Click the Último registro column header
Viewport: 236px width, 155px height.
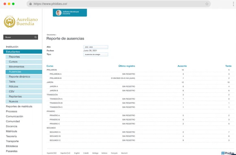tap(126, 66)
